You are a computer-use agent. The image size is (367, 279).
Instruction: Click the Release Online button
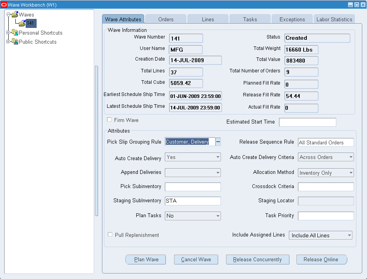pyautogui.click(x=322, y=260)
